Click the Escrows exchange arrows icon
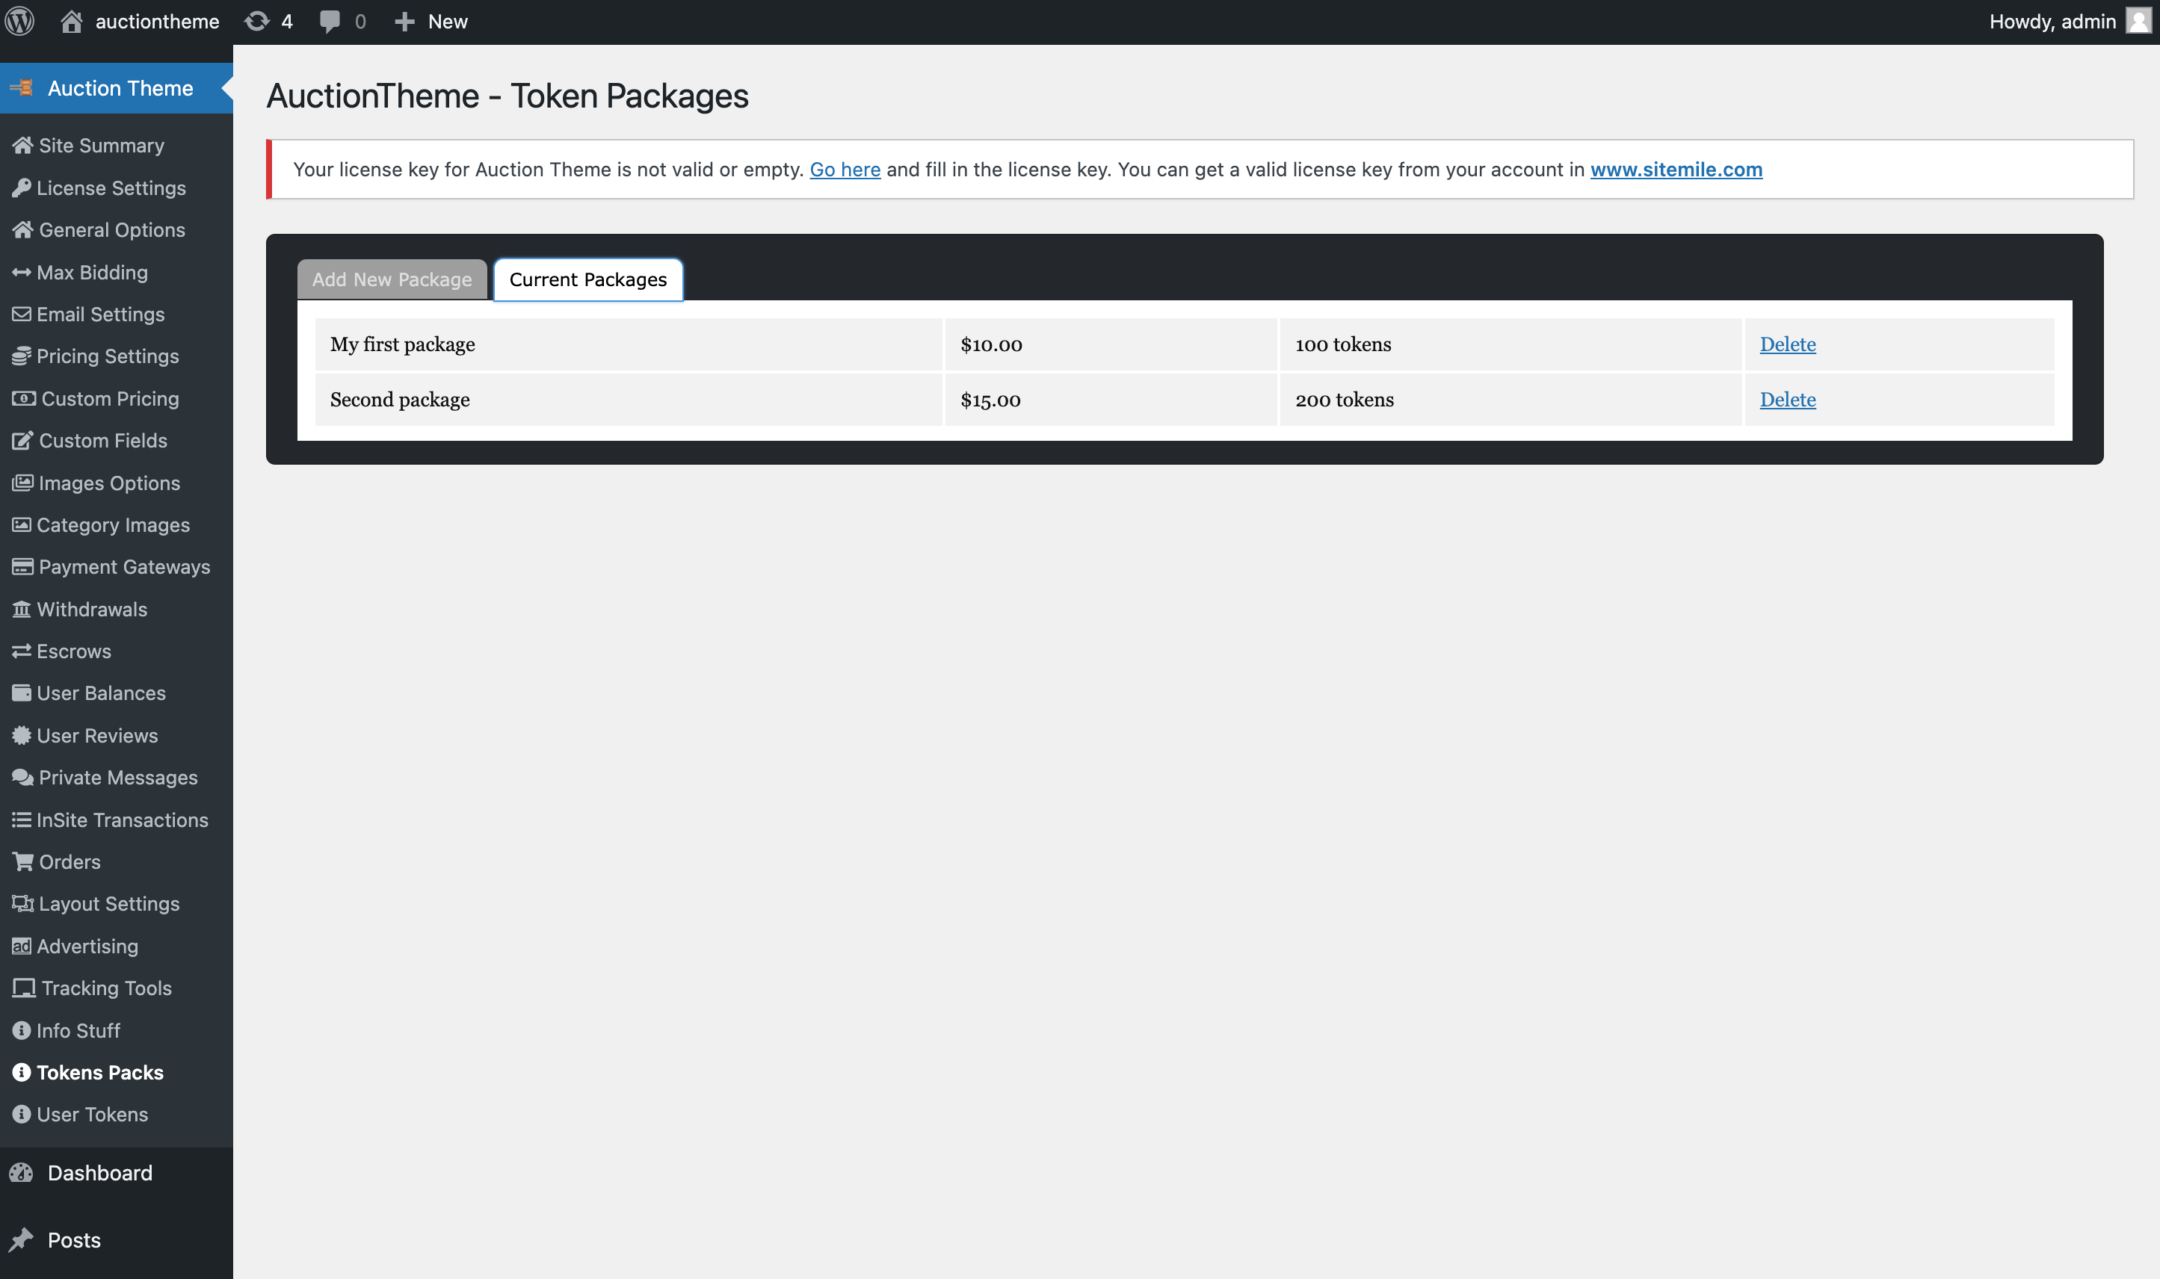This screenshot has width=2160, height=1279. point(22,651)
